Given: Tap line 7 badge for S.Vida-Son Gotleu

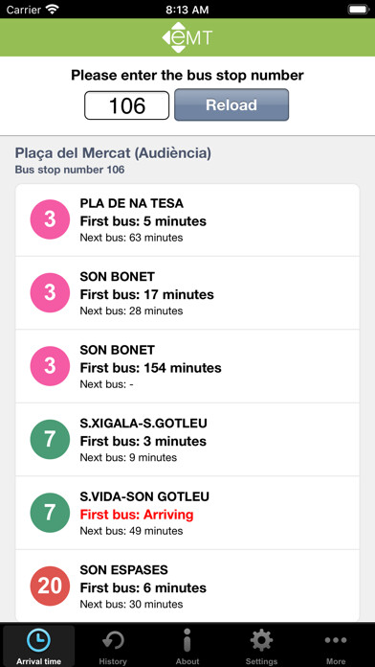Looking at the screenshot, I should tap(50, 513).
